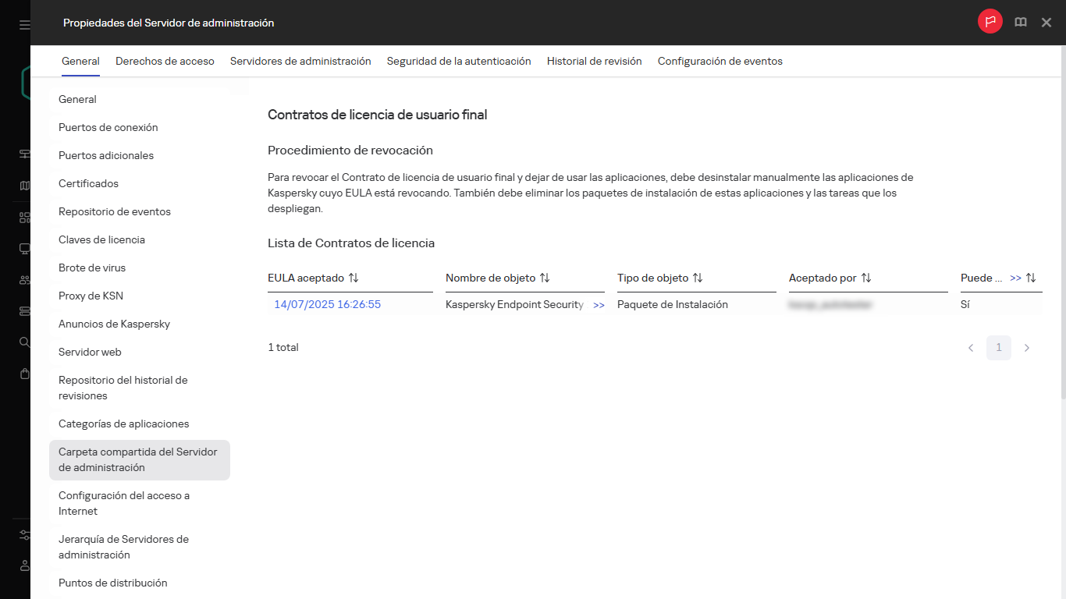Open the Marketplace bag icon
The height and width of the screenshot is (599, 1066).
[x=23, y=373]
